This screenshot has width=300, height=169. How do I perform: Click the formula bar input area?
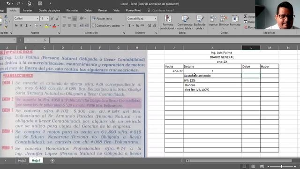(x=174, y=40)
